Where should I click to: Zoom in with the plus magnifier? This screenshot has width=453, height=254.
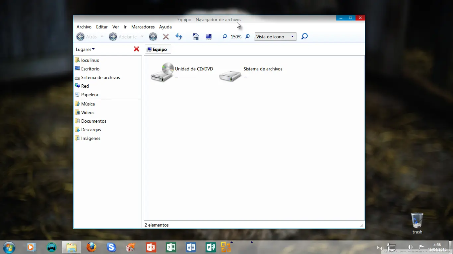coord(247,36)
